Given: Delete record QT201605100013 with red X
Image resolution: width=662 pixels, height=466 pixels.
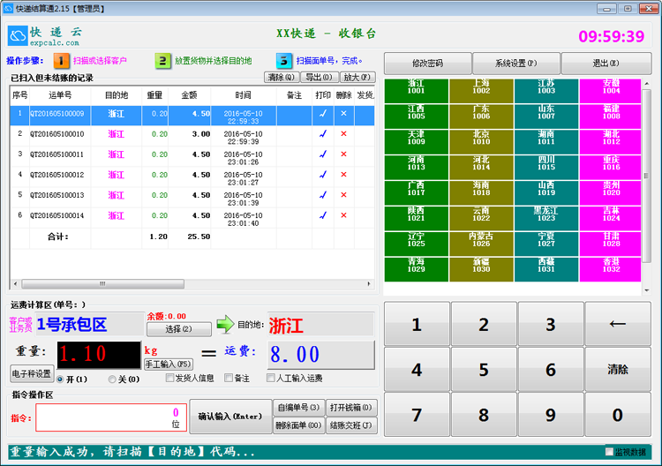Looking at the screenshot, I should [343, 195].
